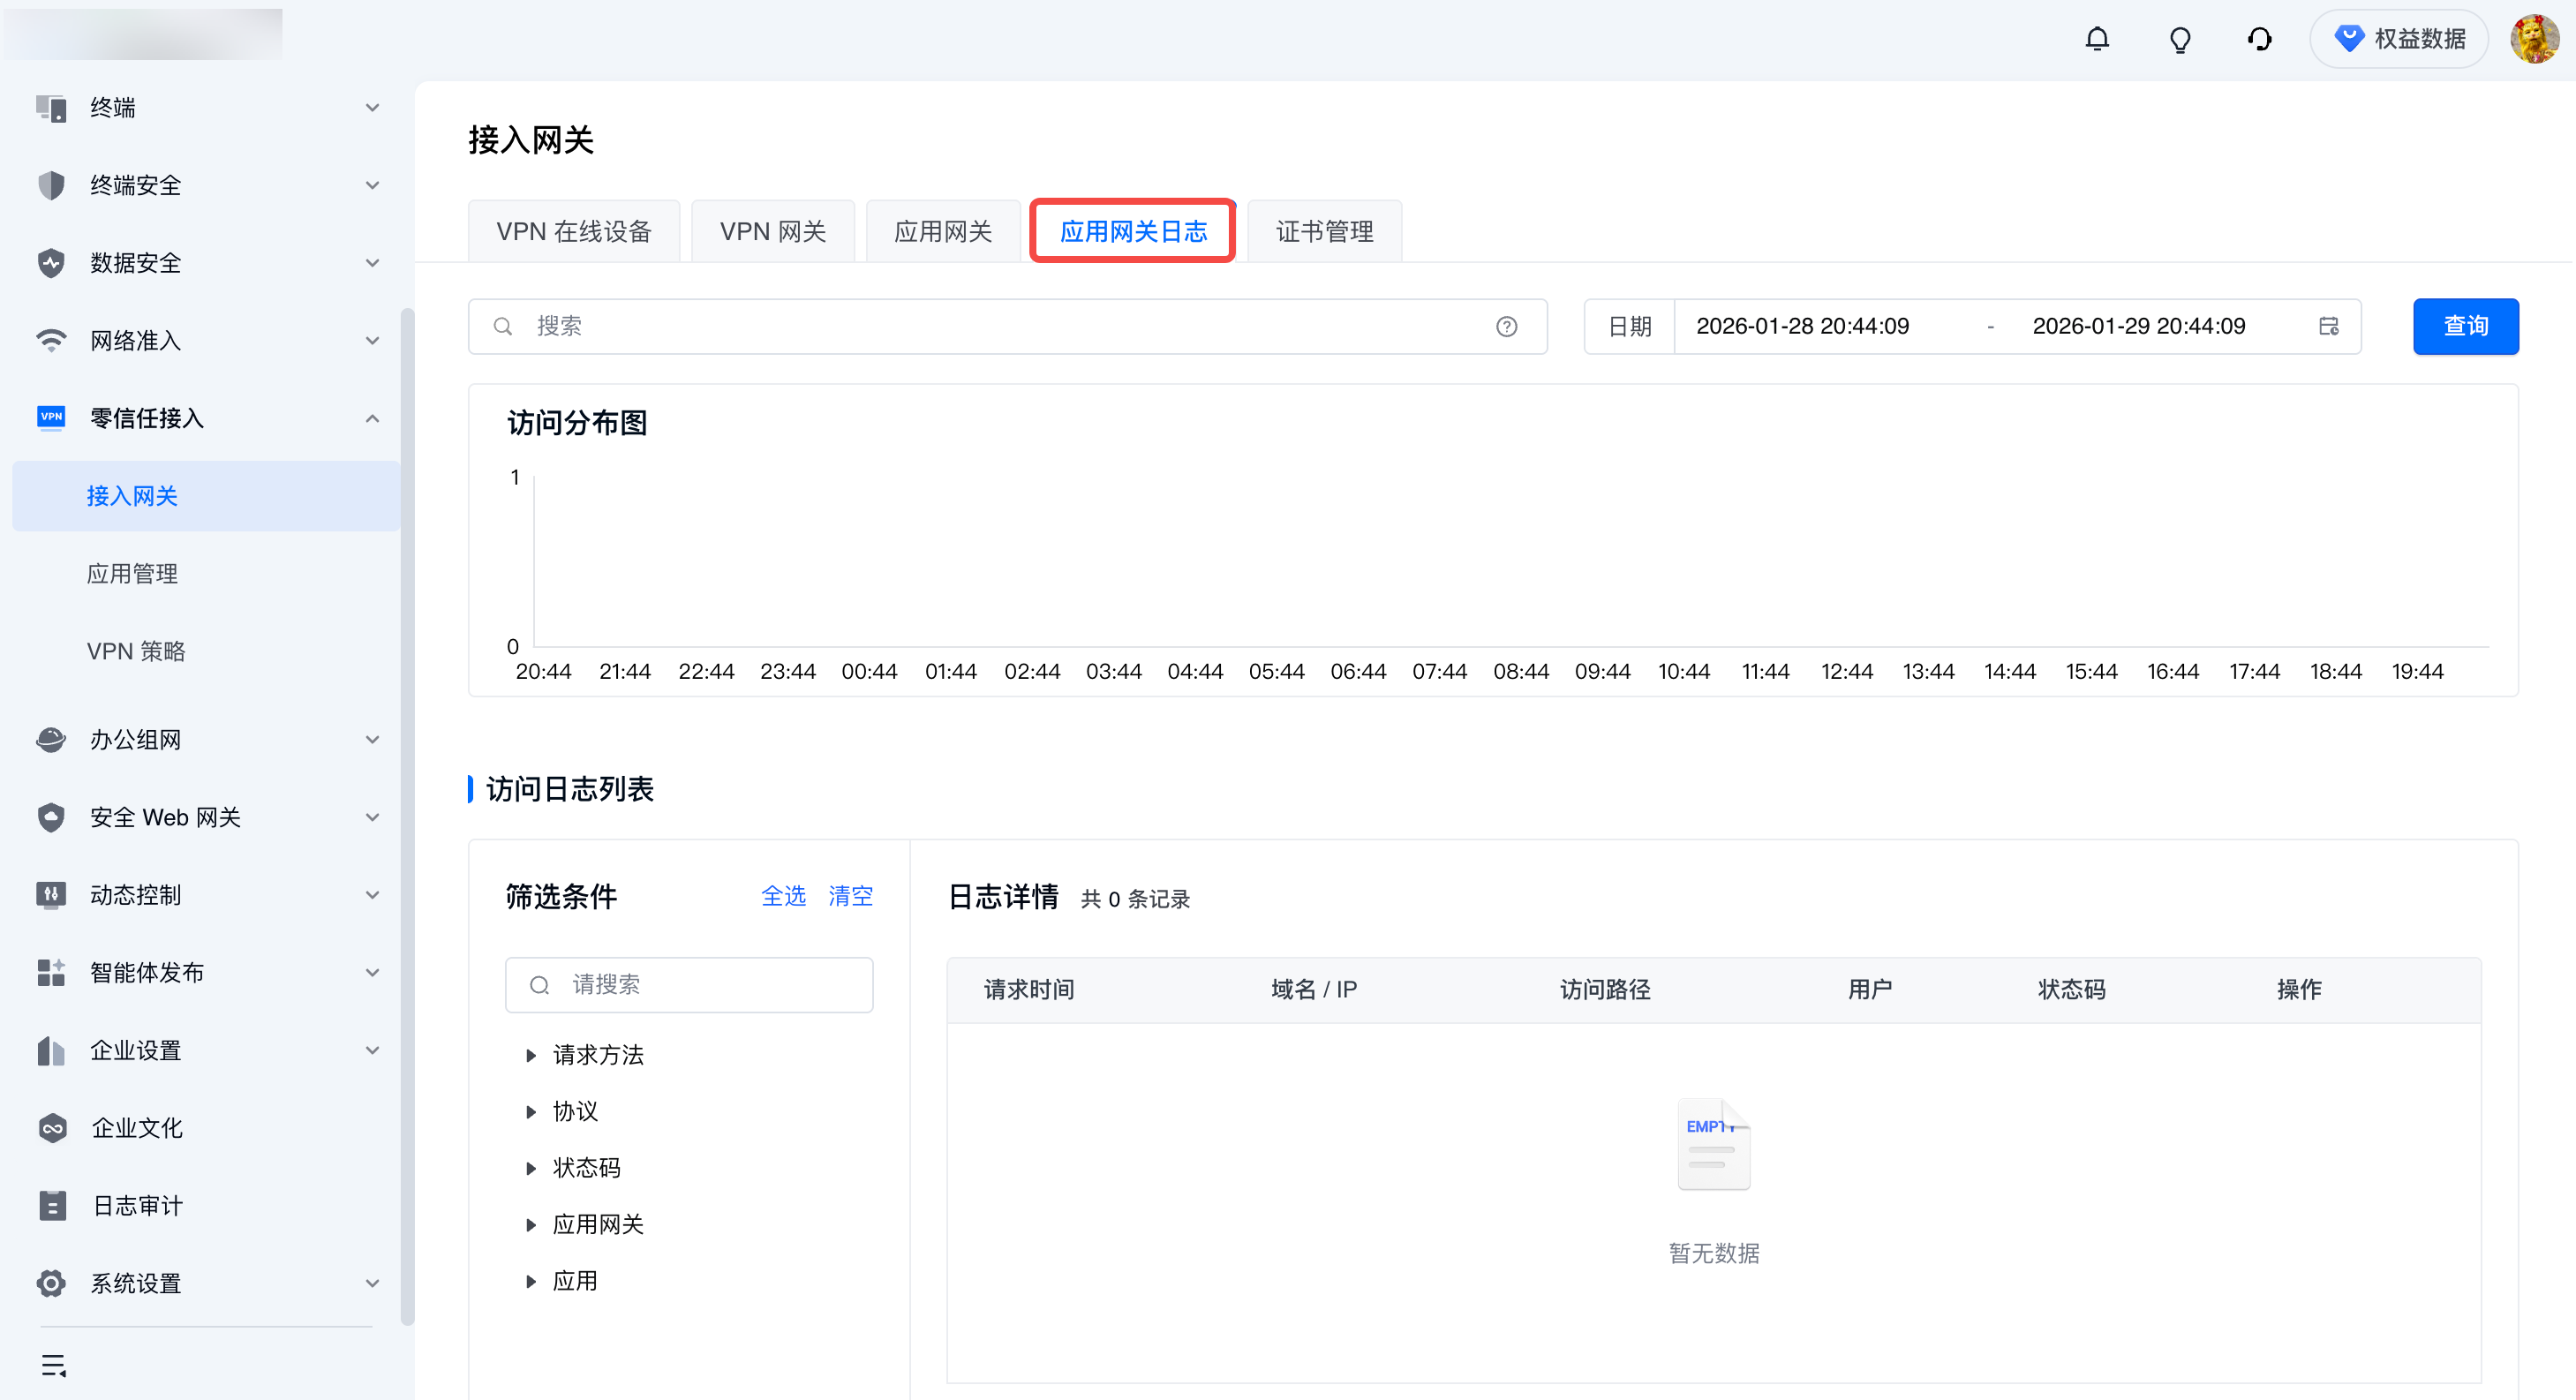Screen dimensions: 2576x1400
Task: Click the start date 2026-01-28 20:44:09
Action: tap(1802, 326)
